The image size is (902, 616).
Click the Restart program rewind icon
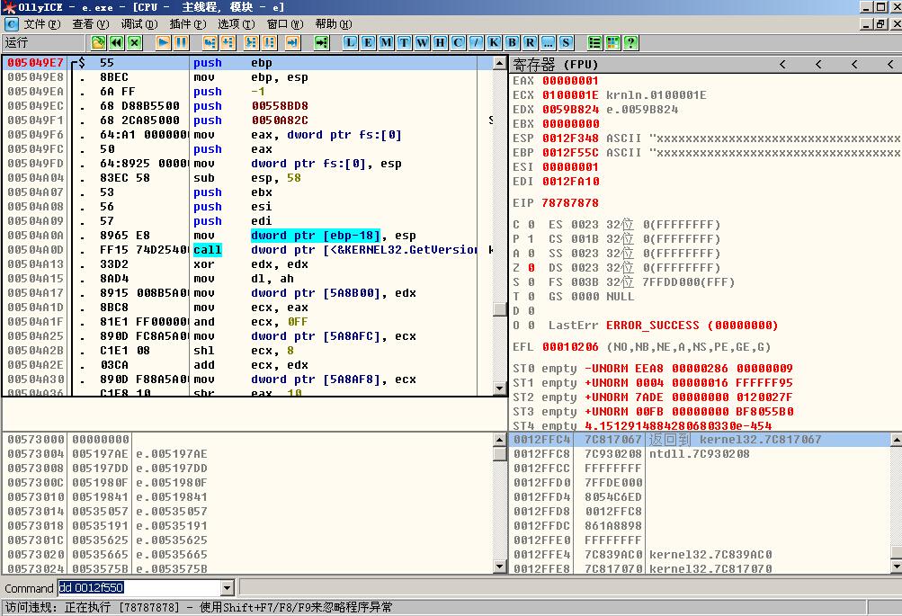pos(117,42)
